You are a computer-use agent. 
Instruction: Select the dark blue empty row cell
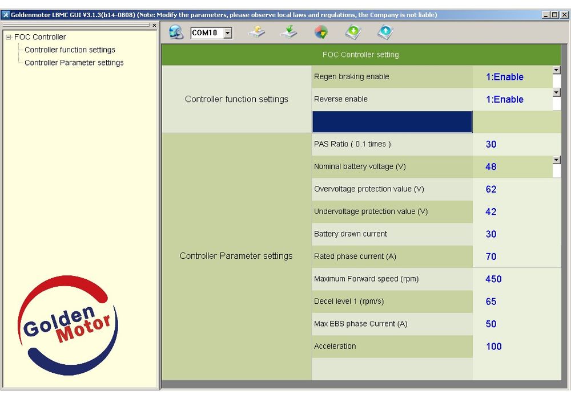click(x=392, y=121)
